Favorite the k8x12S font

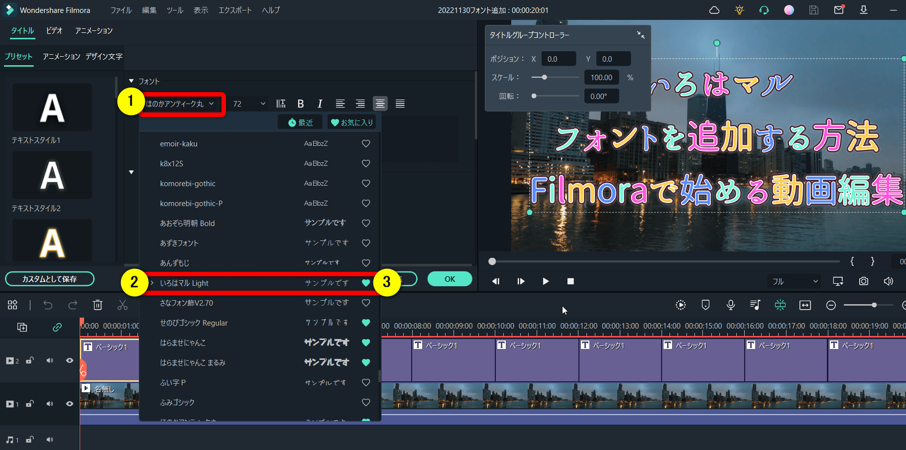(366, 163)
